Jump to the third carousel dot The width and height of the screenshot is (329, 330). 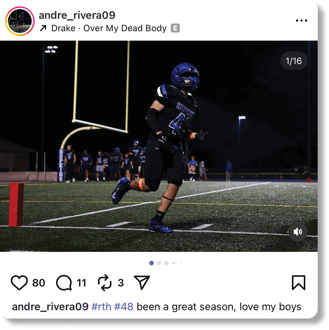pyautogui.click(x=166, y=263)
